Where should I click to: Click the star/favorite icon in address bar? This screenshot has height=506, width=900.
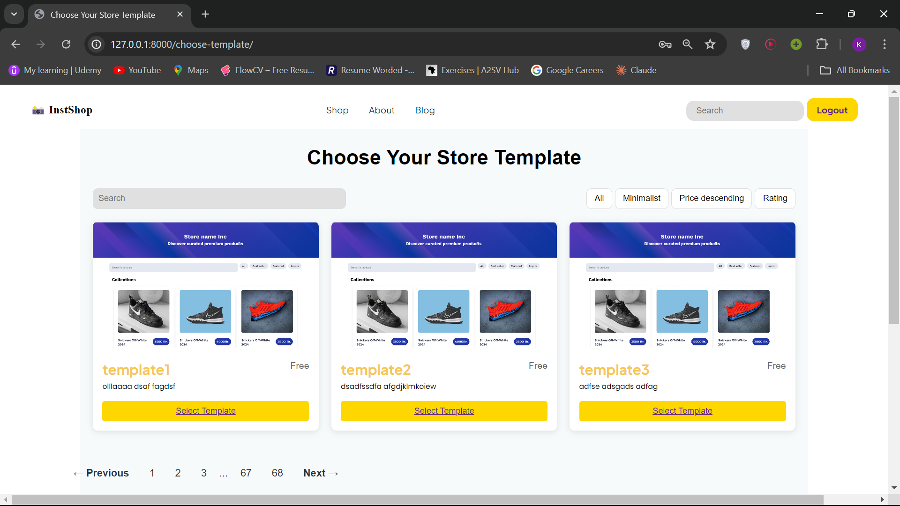click(710, 44)
